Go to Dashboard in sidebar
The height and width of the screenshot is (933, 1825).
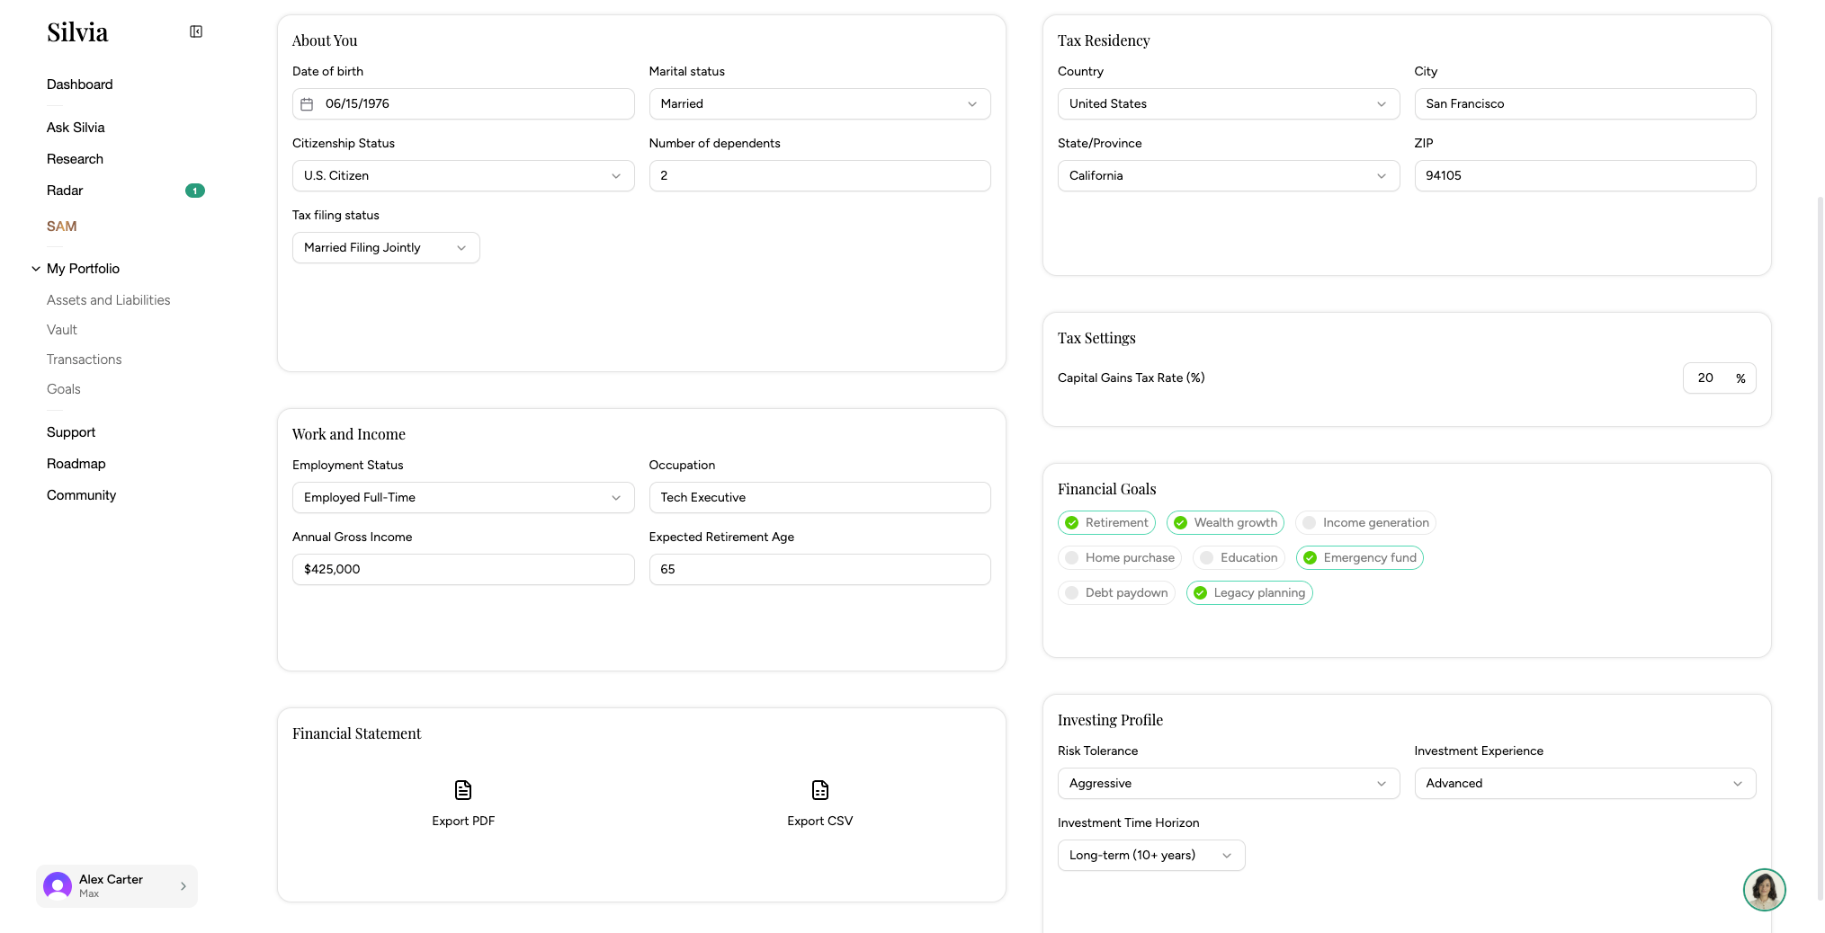(80, 84)
